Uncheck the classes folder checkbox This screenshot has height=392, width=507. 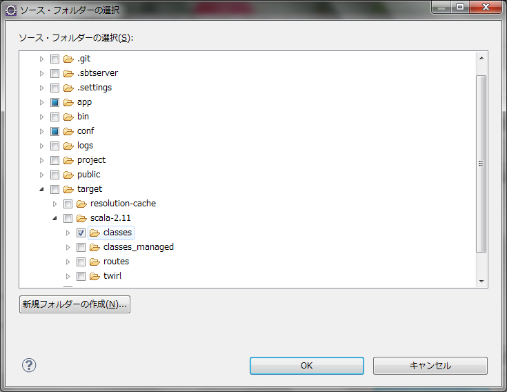point(81,233)
